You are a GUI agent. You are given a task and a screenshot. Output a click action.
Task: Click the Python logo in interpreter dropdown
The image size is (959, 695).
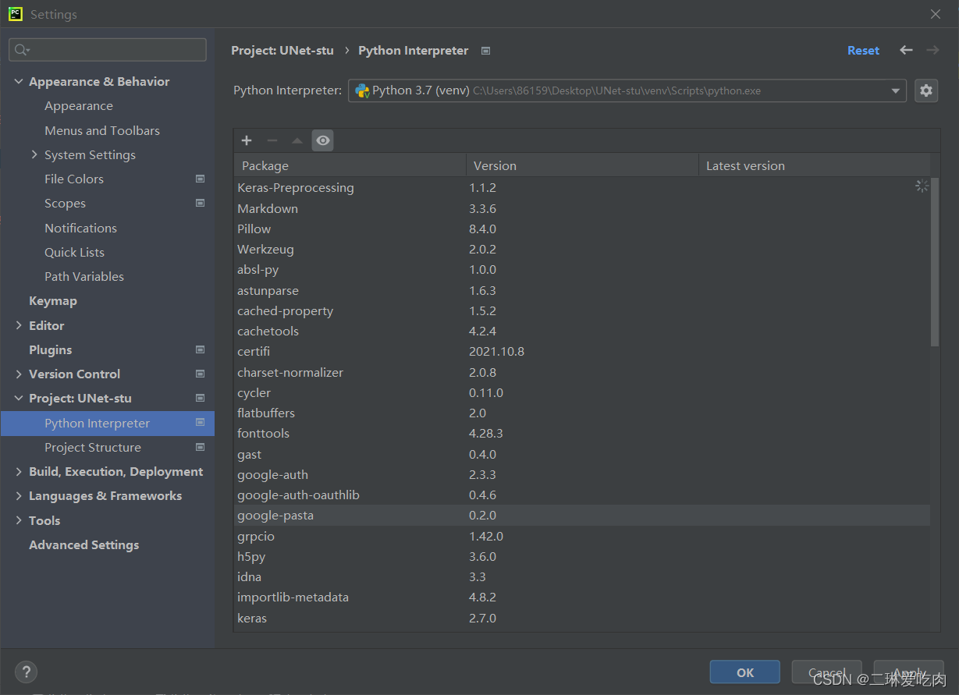pyautogui.click(x=362, y=90)
